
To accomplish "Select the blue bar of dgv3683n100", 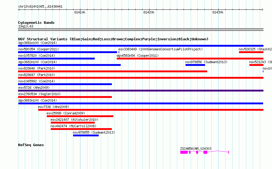I will 141,103.
